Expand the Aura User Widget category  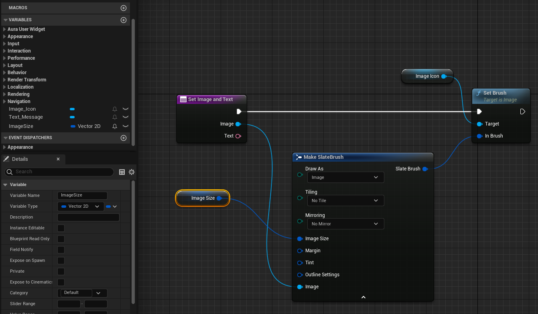coord(4,29)
